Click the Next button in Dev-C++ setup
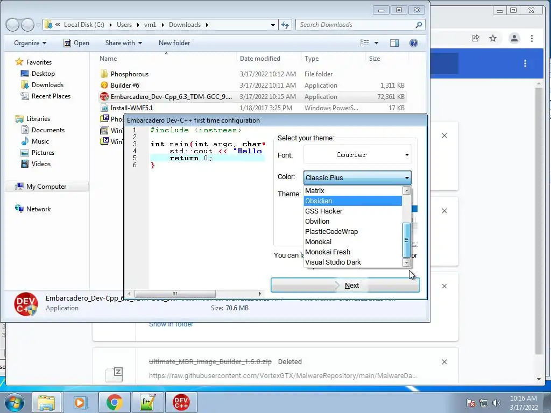 click(345, 285)
